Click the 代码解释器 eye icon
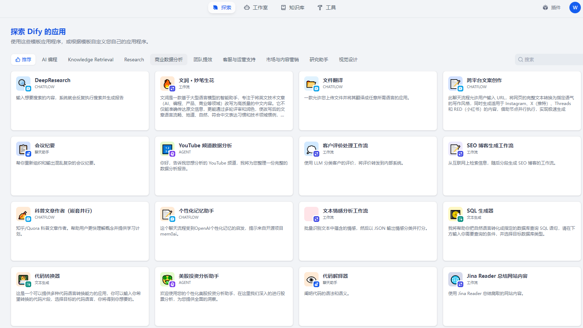Screen dimensions: 583x328 (311, 279)
